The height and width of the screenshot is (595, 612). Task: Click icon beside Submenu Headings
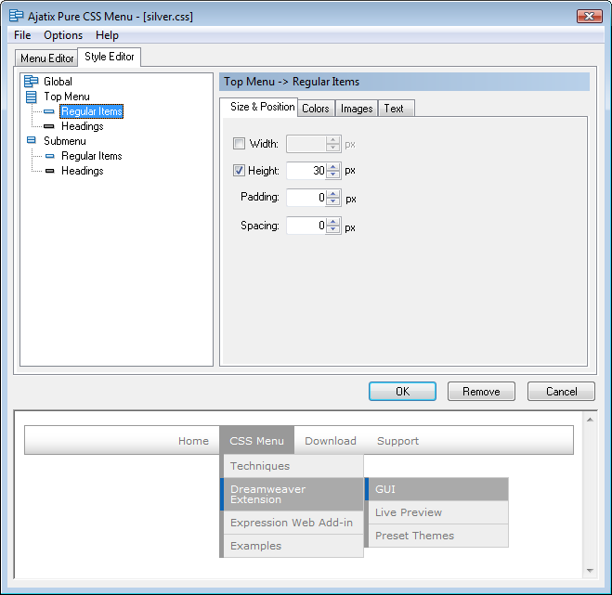[x=49, y=171]
